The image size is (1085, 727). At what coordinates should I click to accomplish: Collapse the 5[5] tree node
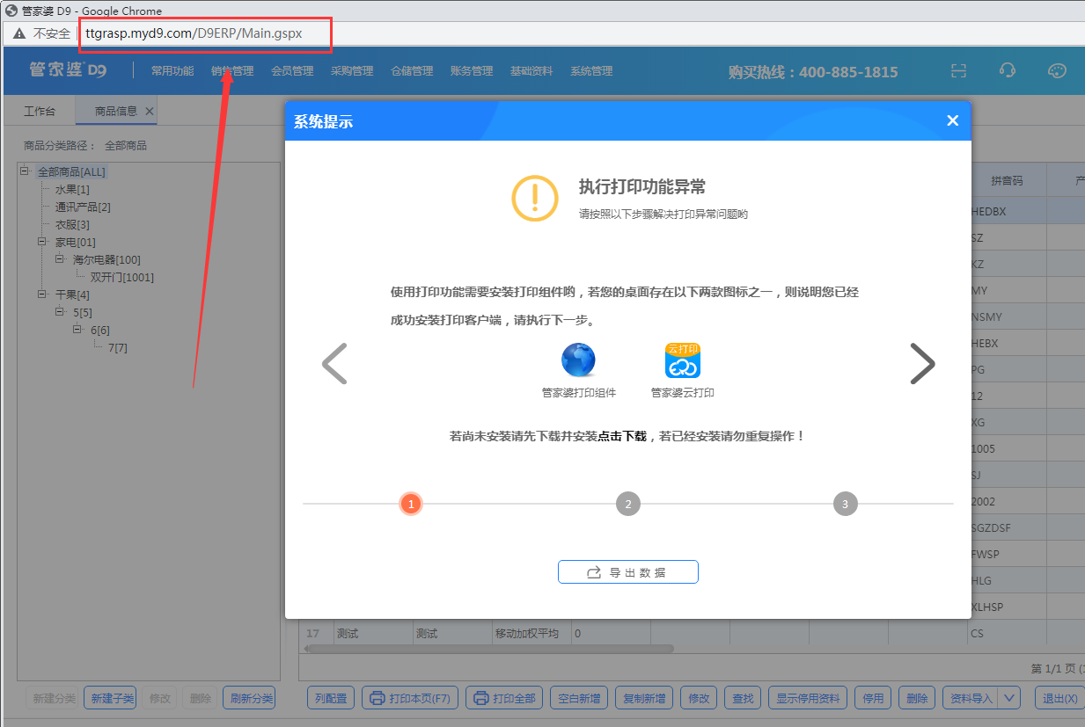60,311
